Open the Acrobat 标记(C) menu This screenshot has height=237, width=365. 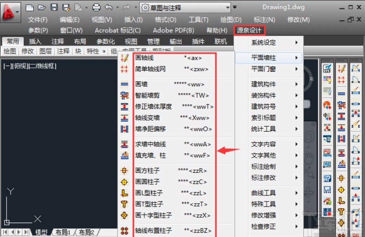(118, 30)
